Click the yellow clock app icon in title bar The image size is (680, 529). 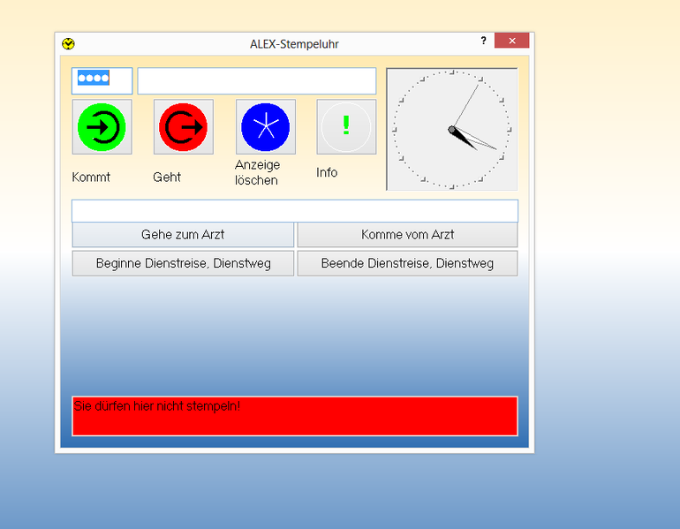coord(68,43)
